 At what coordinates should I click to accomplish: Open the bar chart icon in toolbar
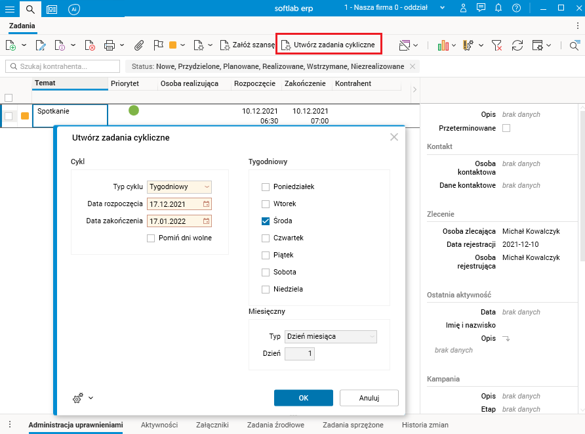click(443, 45)
